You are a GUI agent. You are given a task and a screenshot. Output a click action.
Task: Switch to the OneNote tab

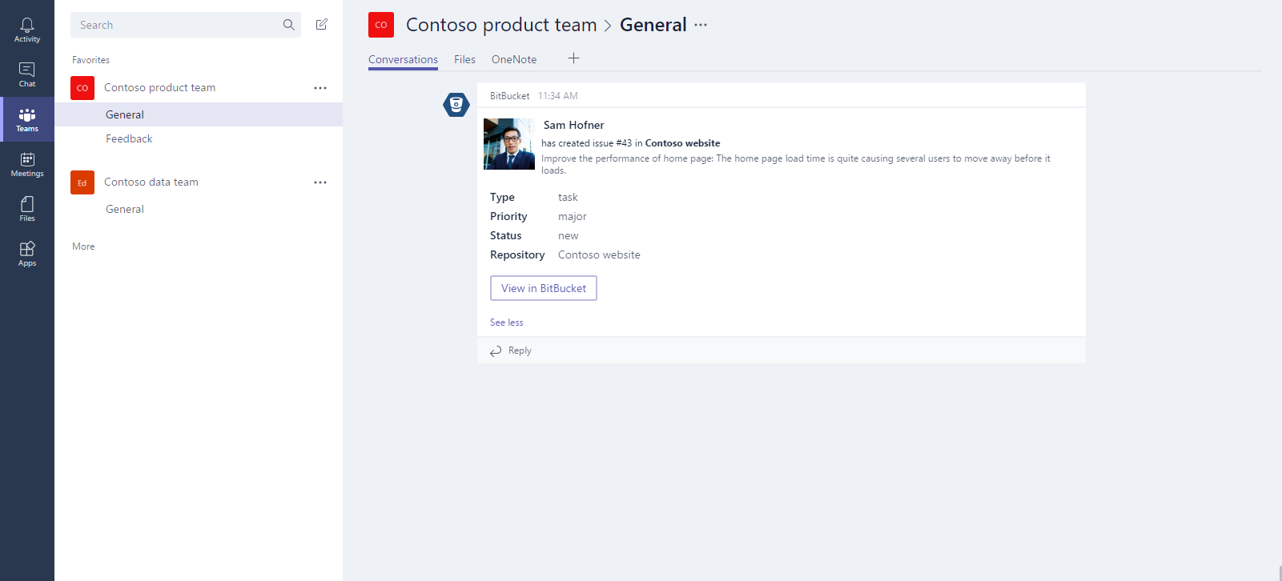pos(514,59)
